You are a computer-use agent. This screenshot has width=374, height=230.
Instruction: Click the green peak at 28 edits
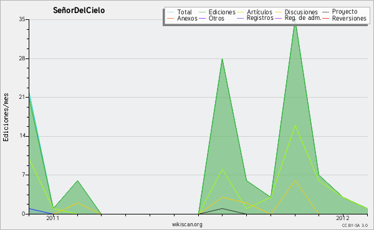[223, 59]
